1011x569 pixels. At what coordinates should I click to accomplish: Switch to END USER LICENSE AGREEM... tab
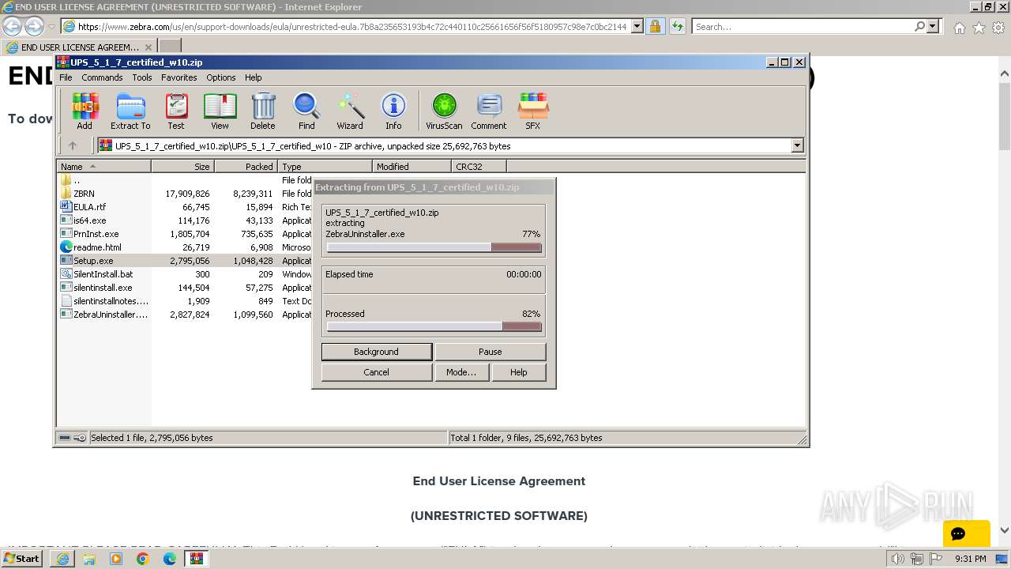77,47
